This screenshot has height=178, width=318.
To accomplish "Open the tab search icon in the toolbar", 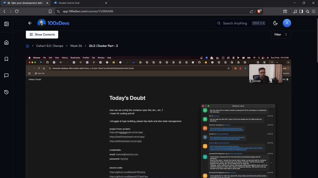I will click(x=285, y=11).
